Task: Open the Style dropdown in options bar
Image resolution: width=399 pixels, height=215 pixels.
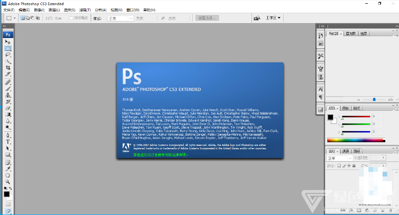Action: (x=120, y=18)
